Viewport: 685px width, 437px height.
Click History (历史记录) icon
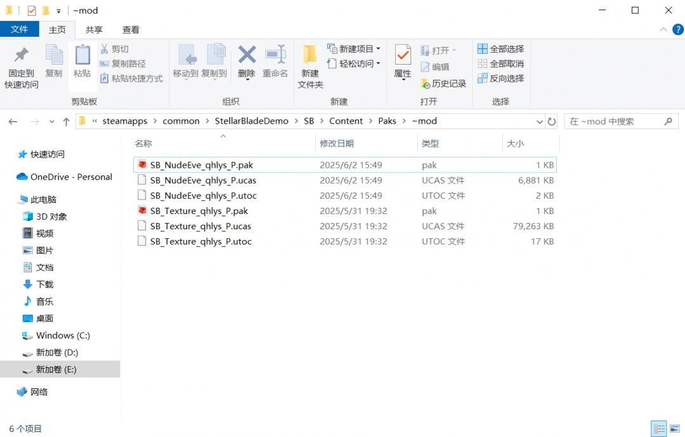pos(426,84)
